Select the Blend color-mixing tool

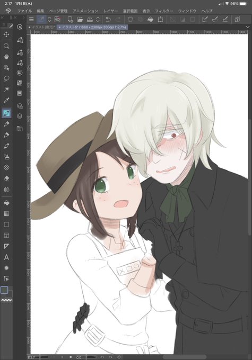point(6,190)
